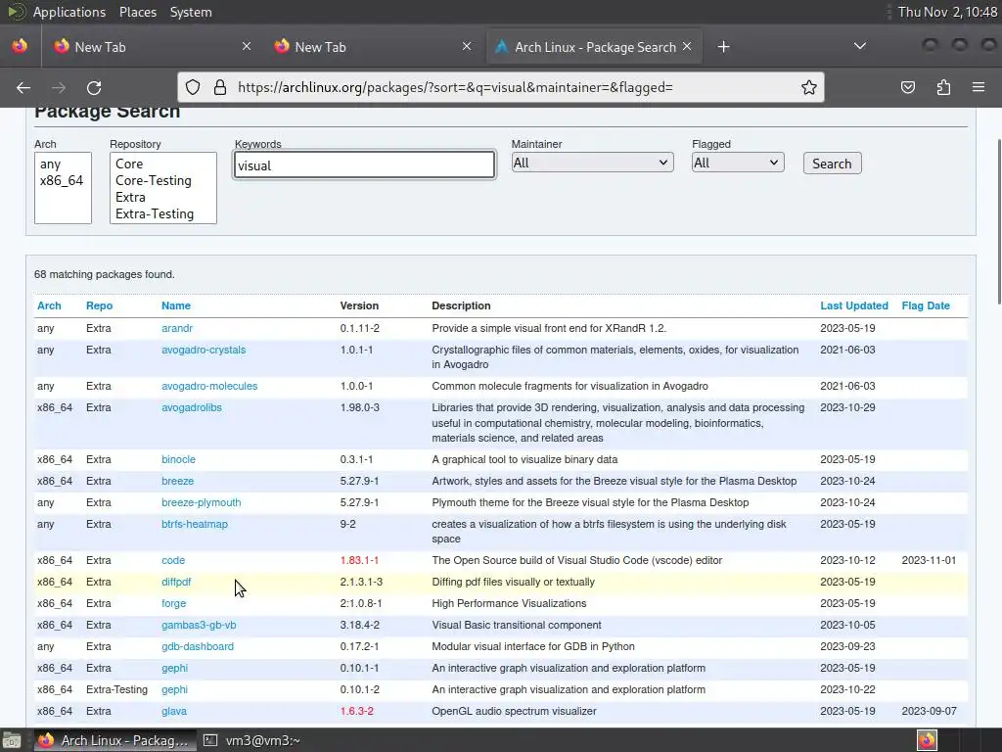
Task: Click the page vertical scrollbar
Action: 998,222
